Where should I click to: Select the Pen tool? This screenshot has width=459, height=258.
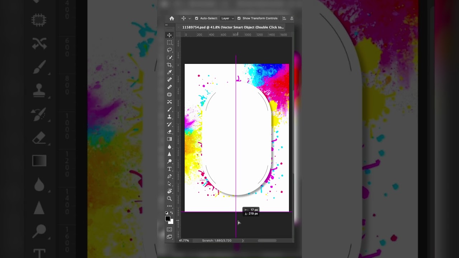(x=169, y=176)
